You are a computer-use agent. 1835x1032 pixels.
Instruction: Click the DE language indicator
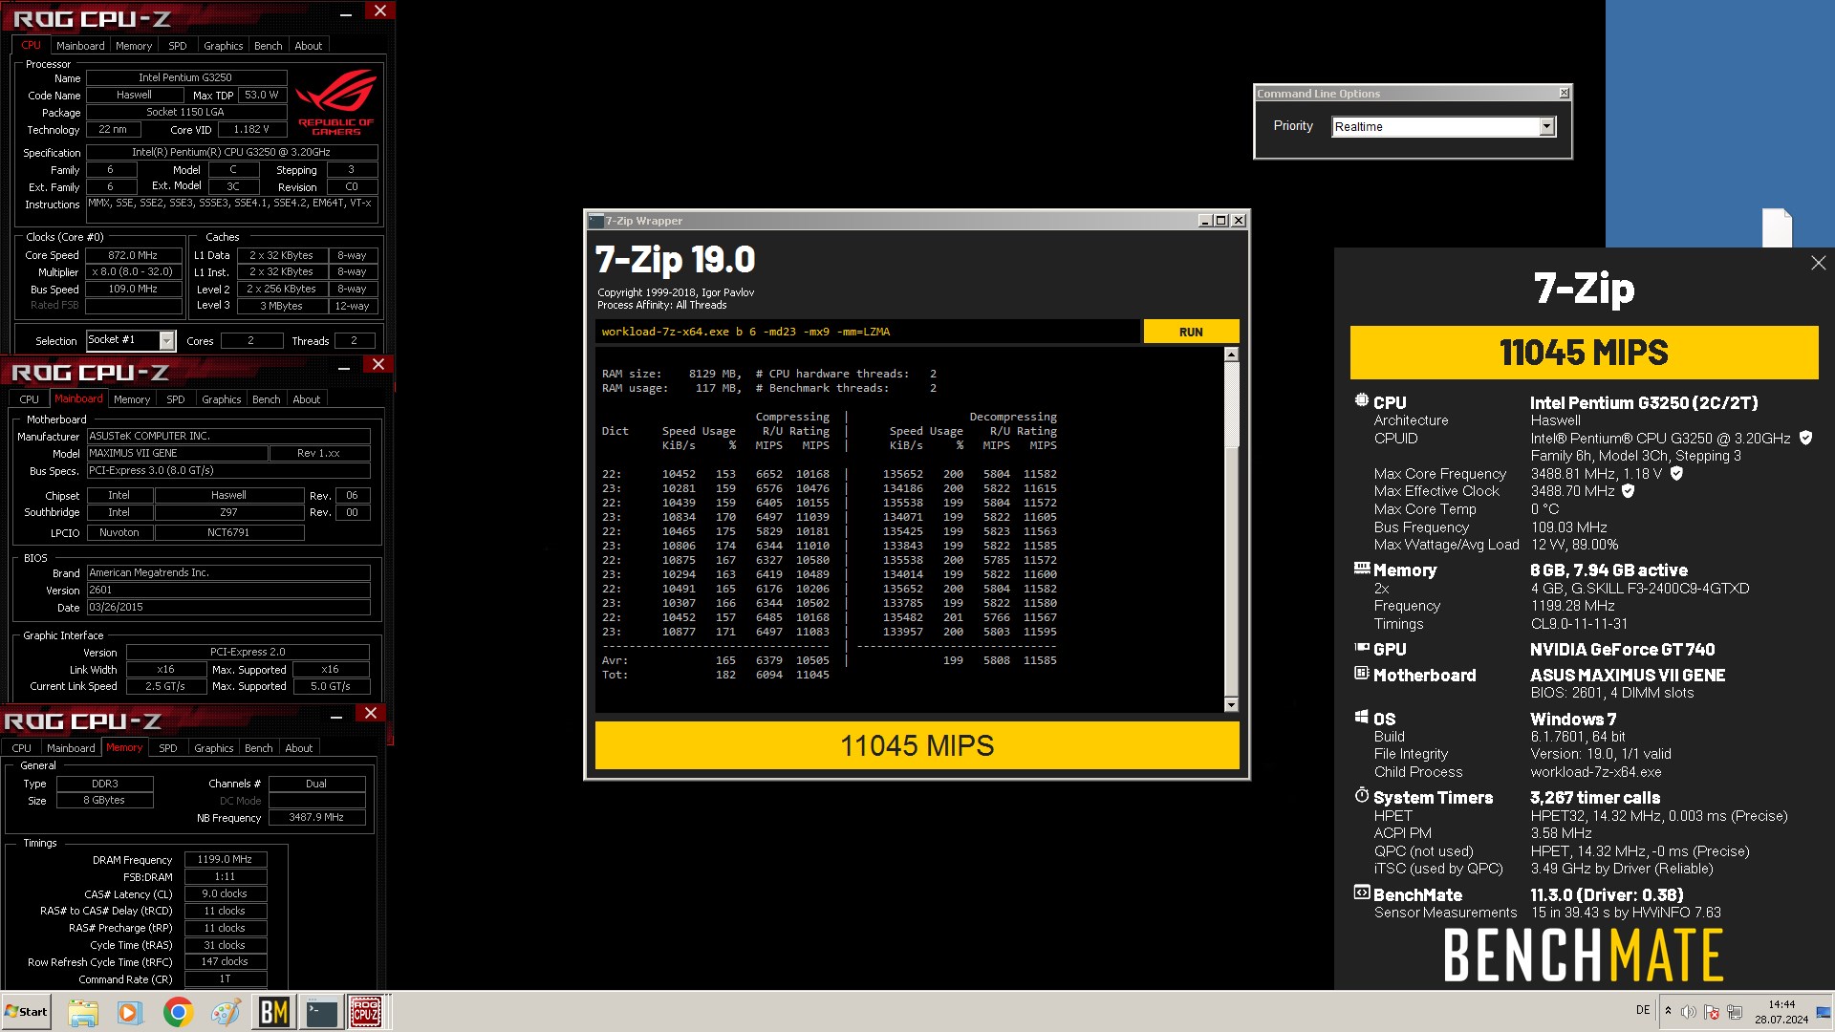1643,1010
